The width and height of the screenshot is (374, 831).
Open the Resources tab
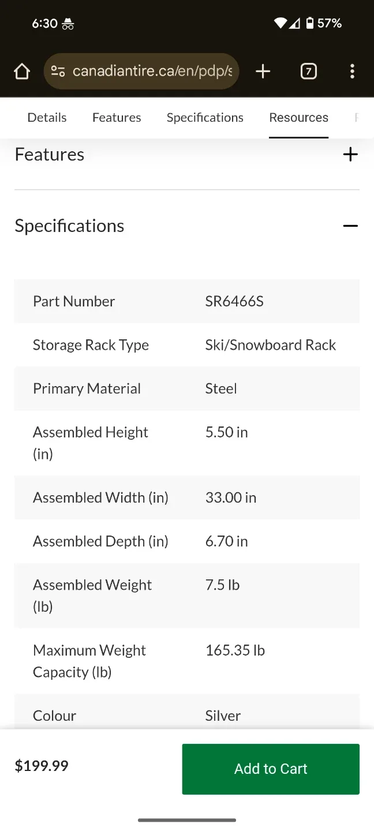[298, 117]
